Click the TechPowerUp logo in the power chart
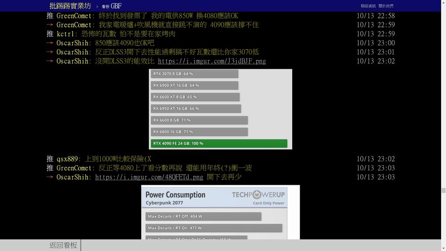Image resolution: width=446 pixels, height=251 pixels. [x=258, y=195]
